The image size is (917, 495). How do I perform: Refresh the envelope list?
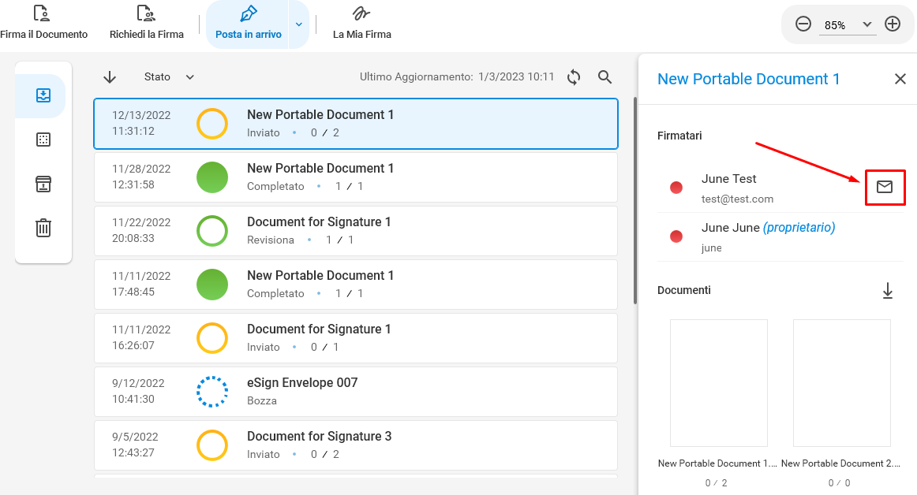[x=574, y=77]
